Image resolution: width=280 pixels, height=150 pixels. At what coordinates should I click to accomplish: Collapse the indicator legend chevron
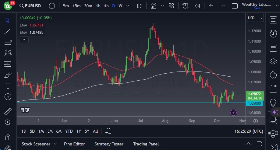[24, 40]
